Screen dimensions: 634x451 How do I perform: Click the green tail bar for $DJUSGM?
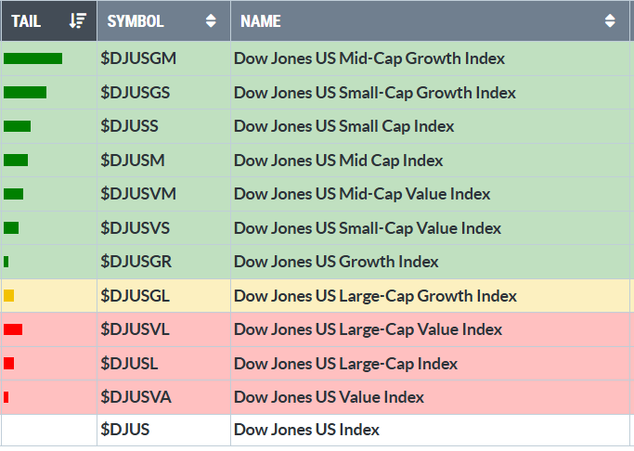click(32, 58)
